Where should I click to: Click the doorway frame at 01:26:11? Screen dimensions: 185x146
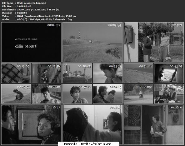[x=154, y=124]
